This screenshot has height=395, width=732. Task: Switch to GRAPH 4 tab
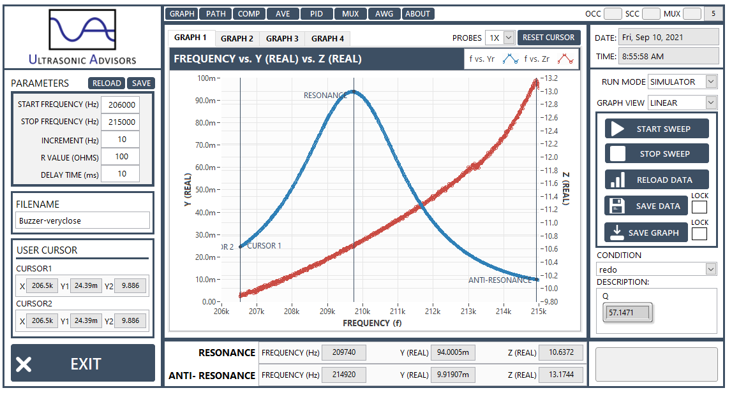pyautogui.click(x=328, y=39)
